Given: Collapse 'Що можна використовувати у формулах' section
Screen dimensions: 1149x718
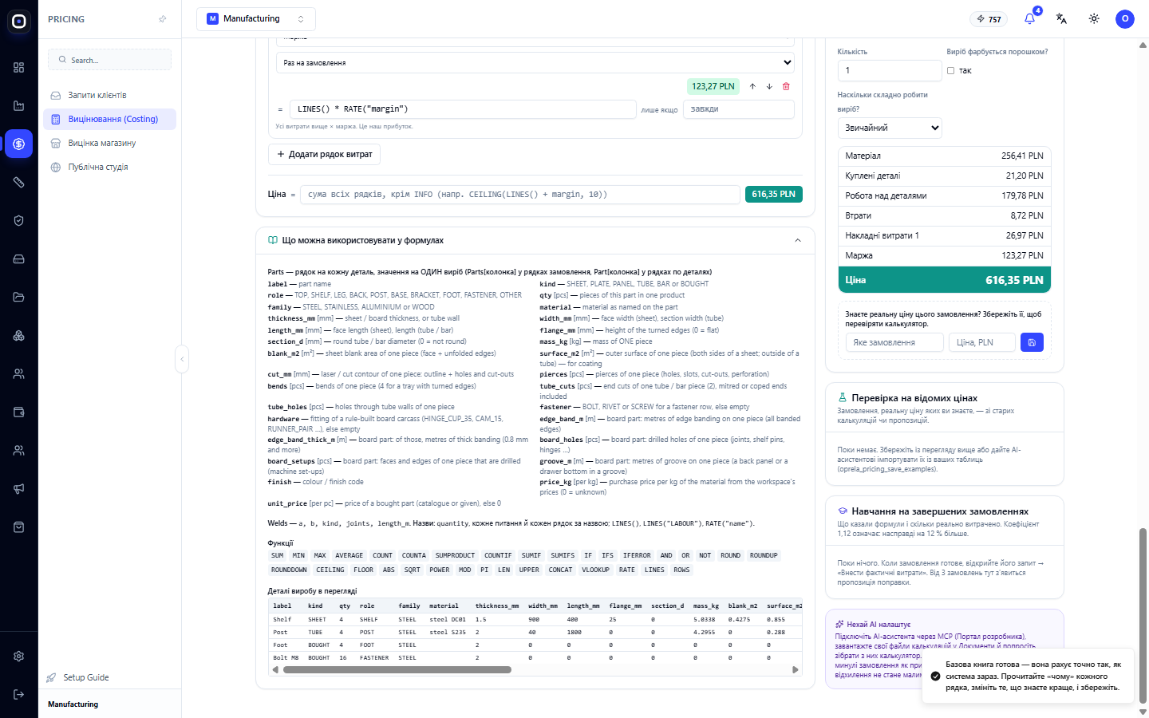Looking at the screenshot, I should (798, 240).
